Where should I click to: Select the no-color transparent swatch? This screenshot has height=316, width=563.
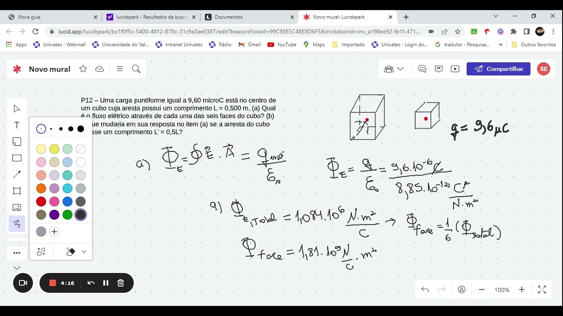coord(80,149)
